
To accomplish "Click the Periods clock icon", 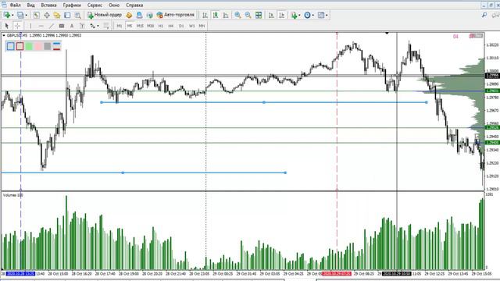I will (307, 15).
